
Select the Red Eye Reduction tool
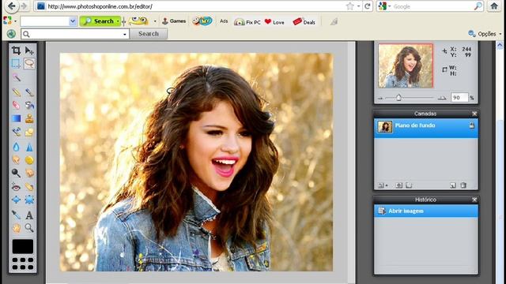click(16, 187)
